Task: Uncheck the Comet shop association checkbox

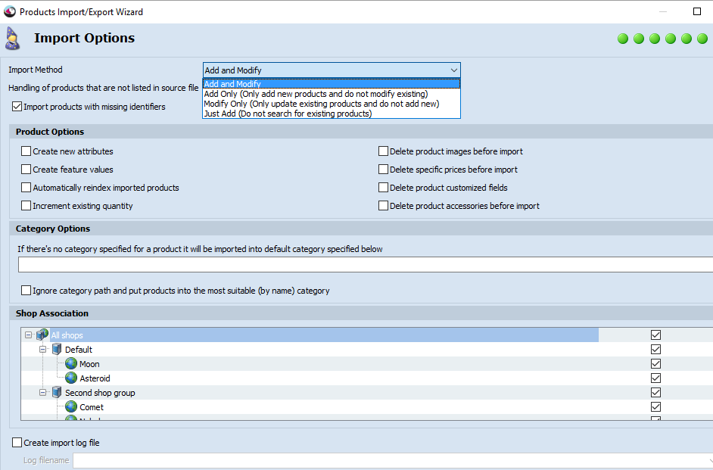Action: 655,407
